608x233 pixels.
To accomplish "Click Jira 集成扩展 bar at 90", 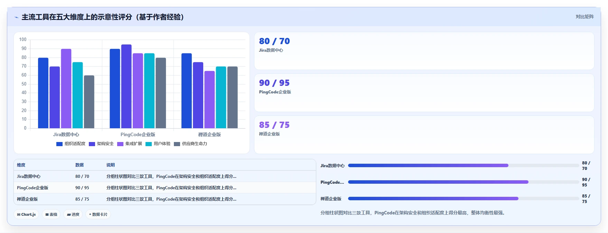I will point(66,89).
